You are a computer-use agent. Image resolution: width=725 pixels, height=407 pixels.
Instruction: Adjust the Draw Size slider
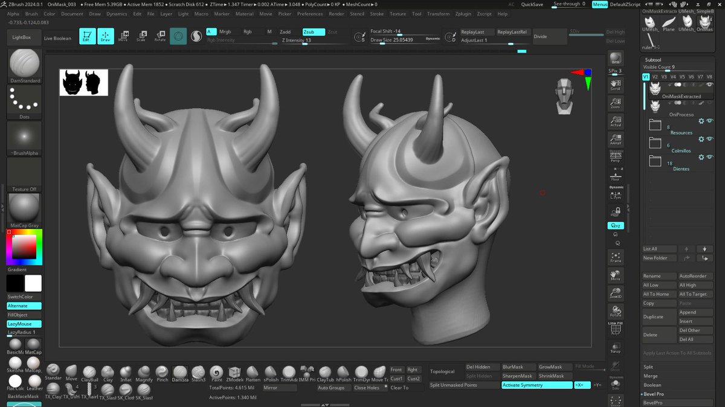pos(405,40)
